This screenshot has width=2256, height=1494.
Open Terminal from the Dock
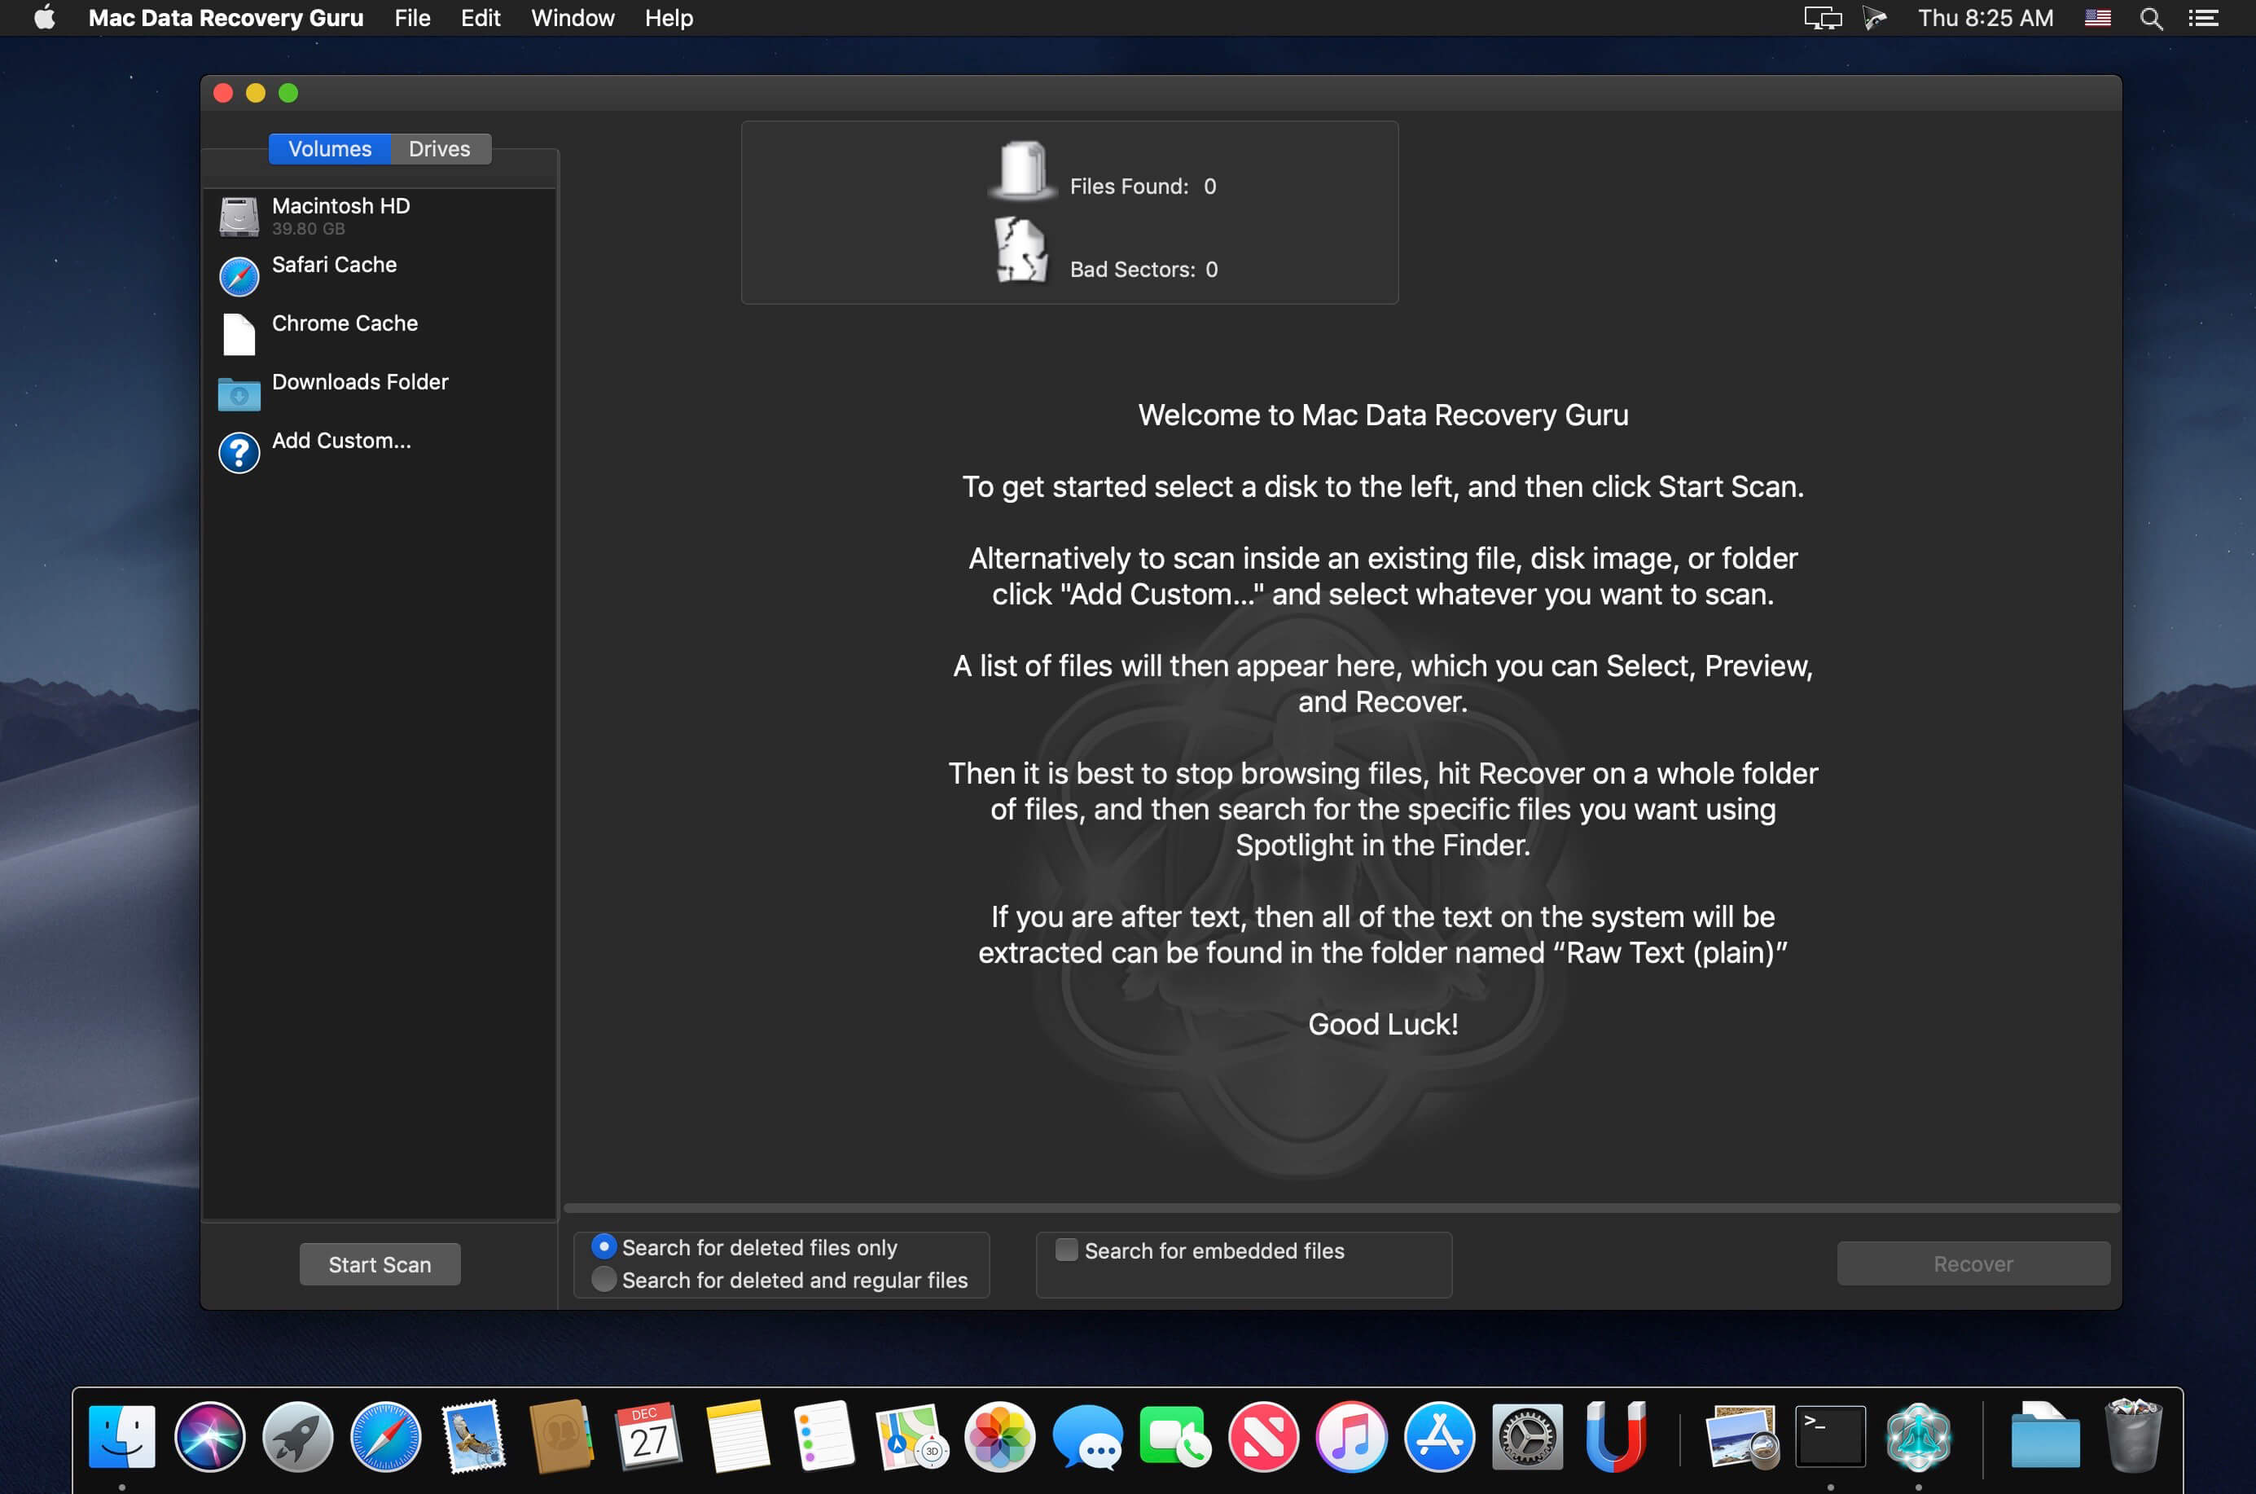pos(1830,1437)
